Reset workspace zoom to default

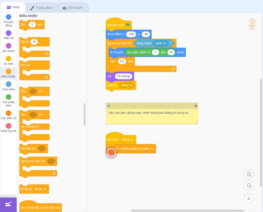(x=249, y=199)
